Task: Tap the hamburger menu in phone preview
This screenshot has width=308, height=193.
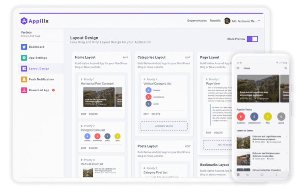Action: [238, 68]
